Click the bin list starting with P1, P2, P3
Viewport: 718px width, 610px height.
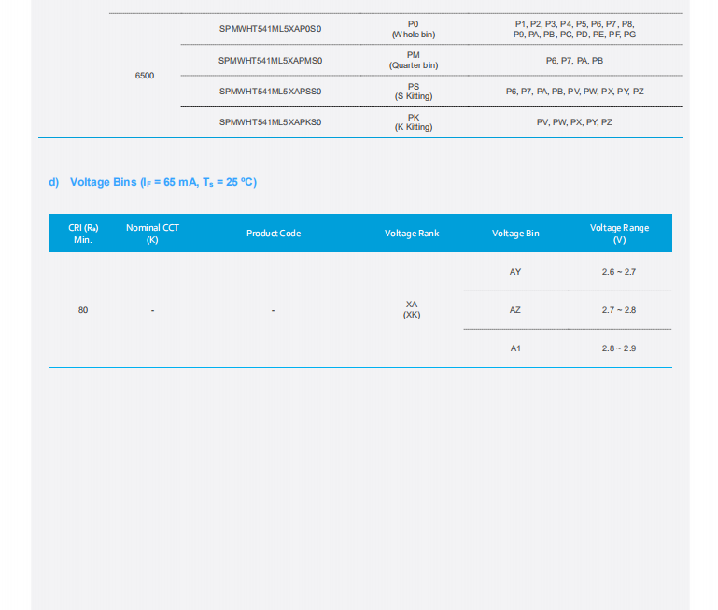pyautogui.click(x=574, y=29)
